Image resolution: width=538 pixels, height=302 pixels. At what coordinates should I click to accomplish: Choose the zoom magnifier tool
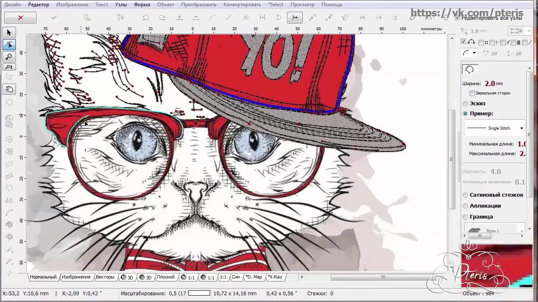click(x=9, y=56)
